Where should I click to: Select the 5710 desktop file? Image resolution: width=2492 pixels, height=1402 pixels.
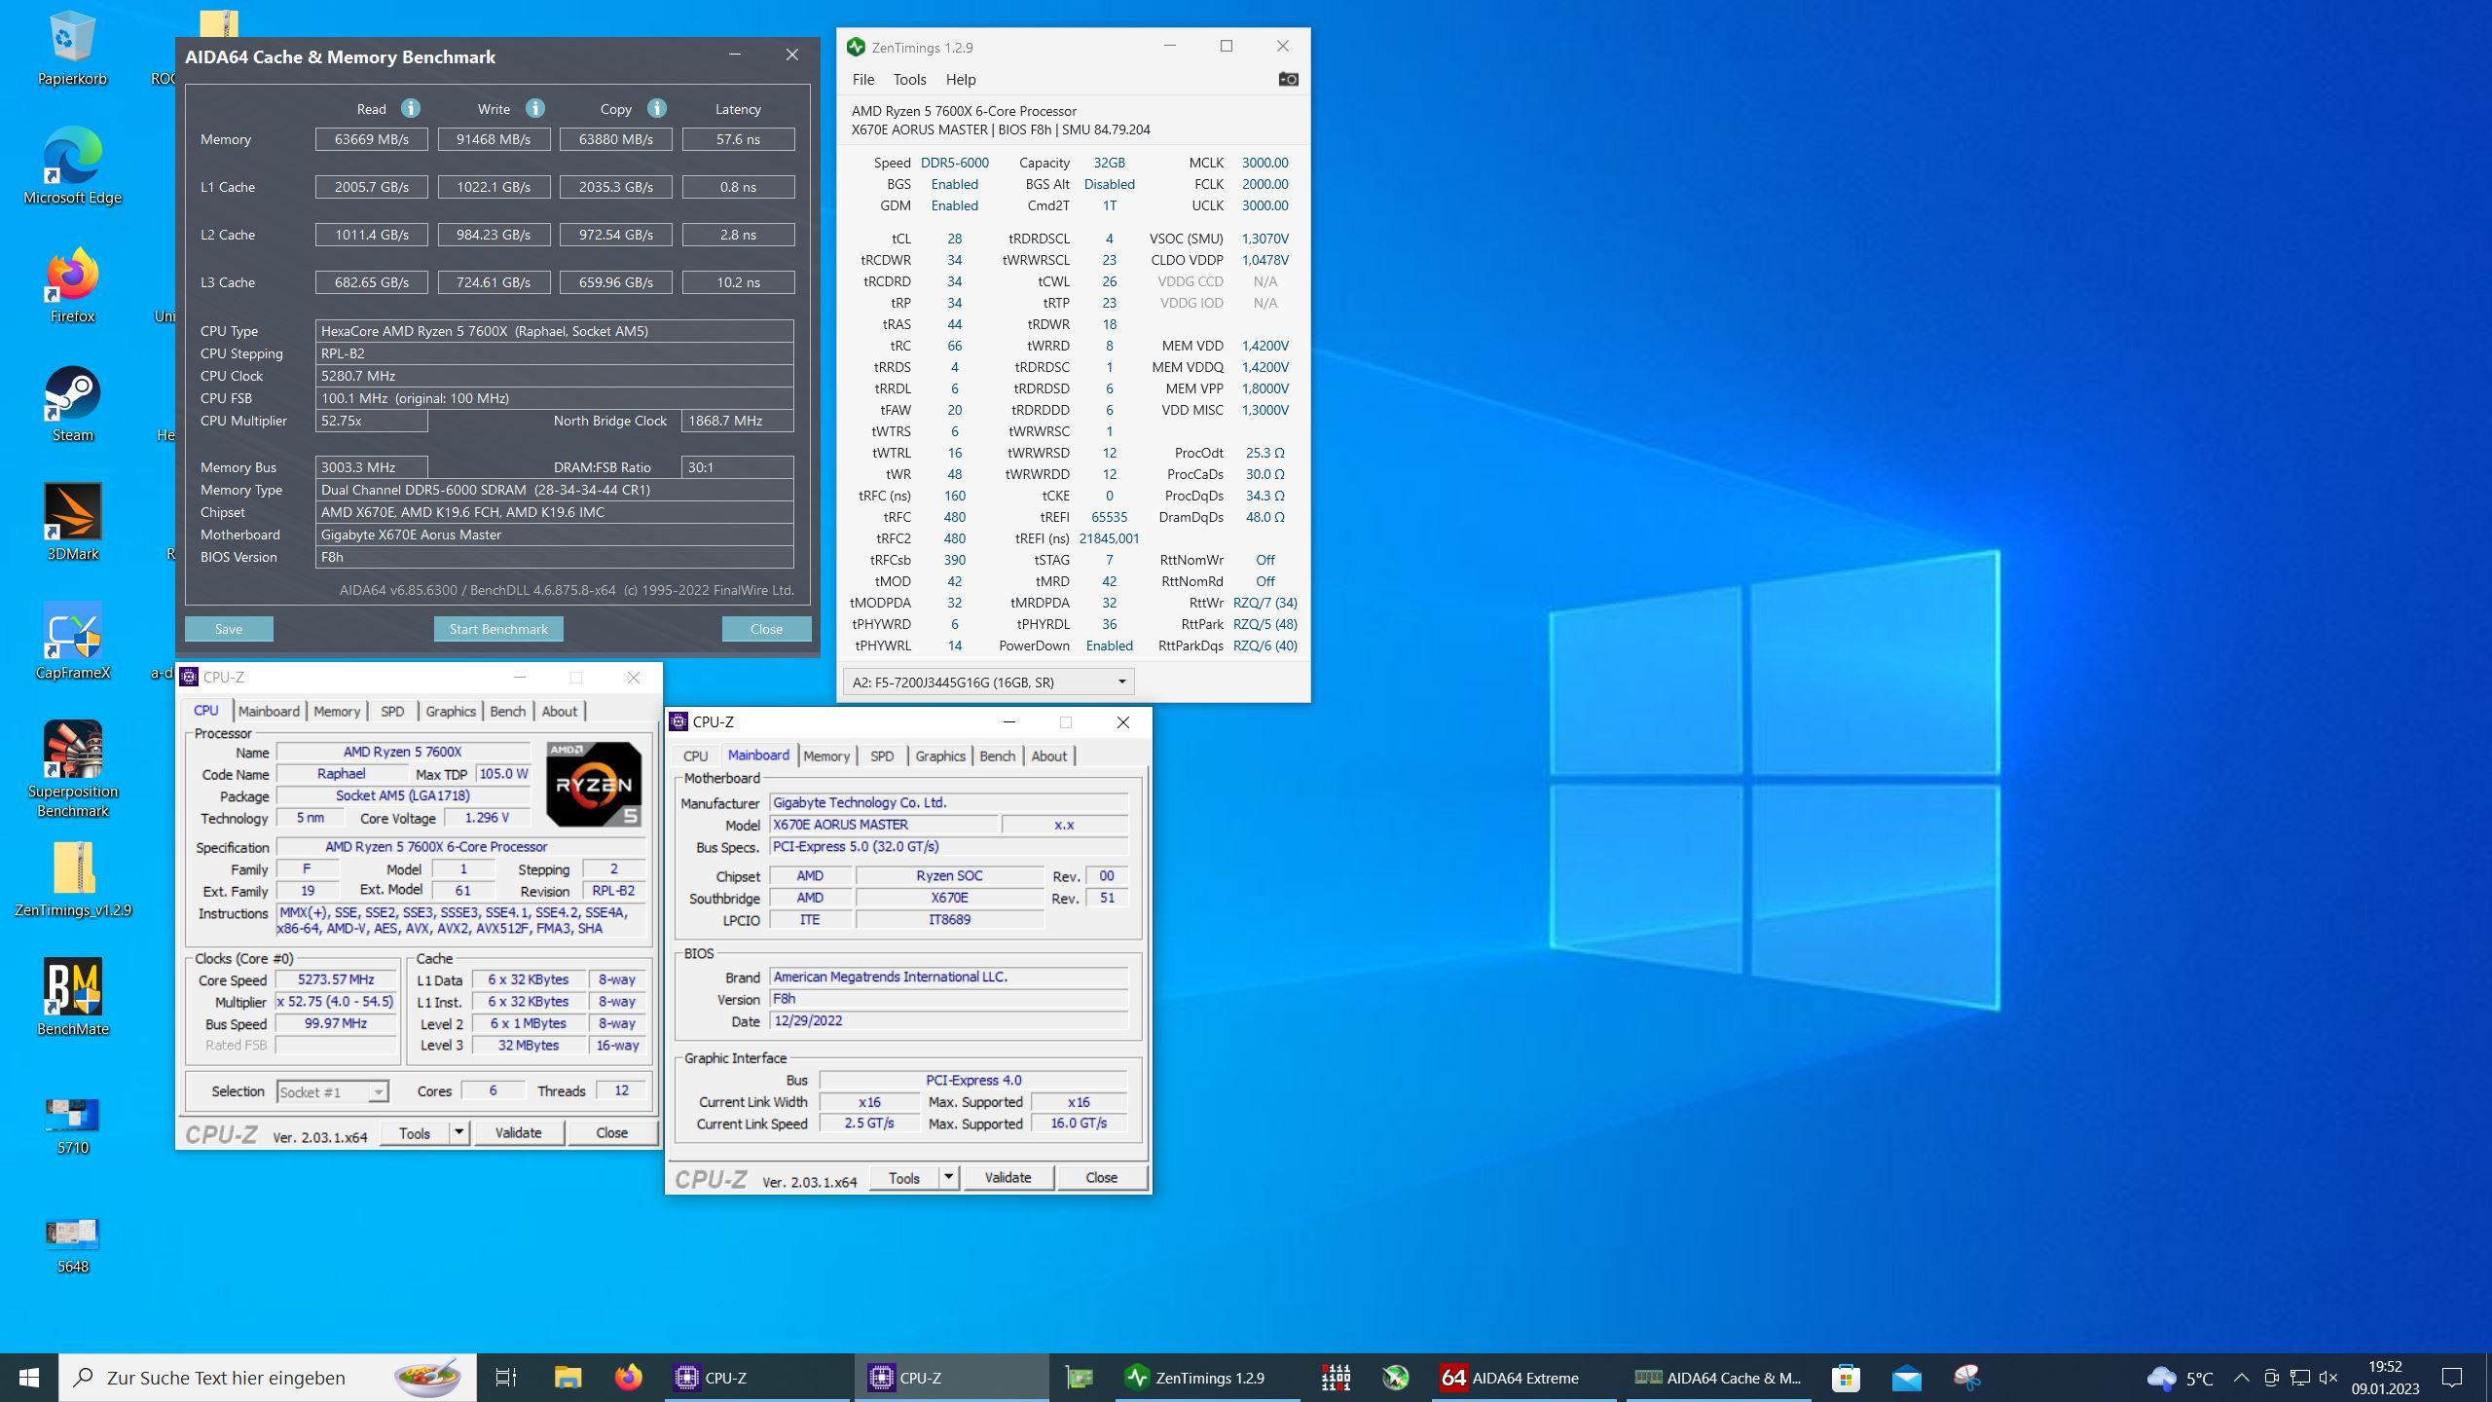pos(72,1125)
